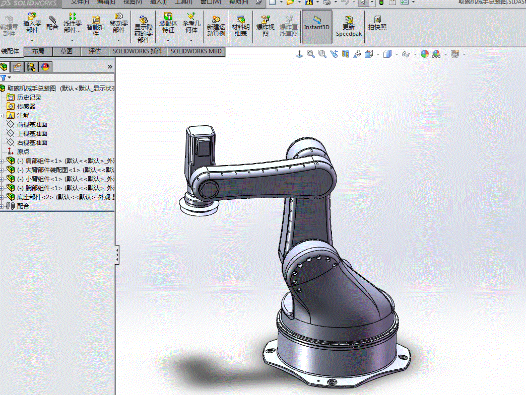The image size is (526, 395).
Task: Click the Zoom to Fit magnifier icon
Action: coord(311,54)
